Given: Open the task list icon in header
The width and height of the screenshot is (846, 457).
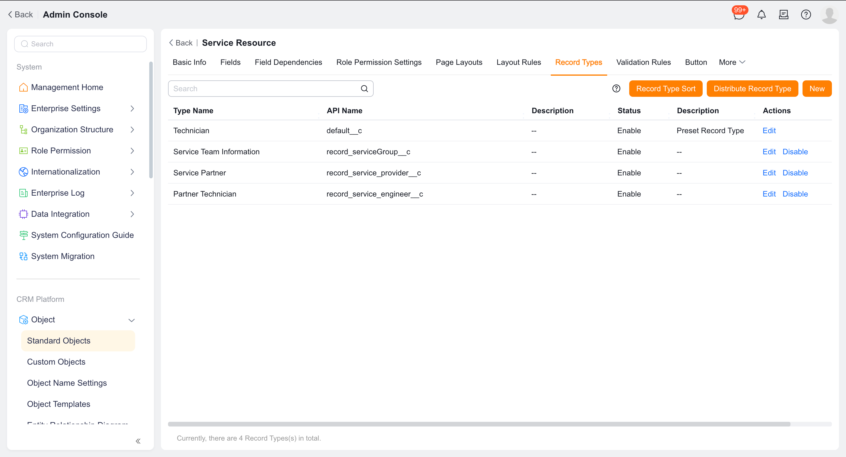Looking at the screenshot, I should tap(784, 14).
